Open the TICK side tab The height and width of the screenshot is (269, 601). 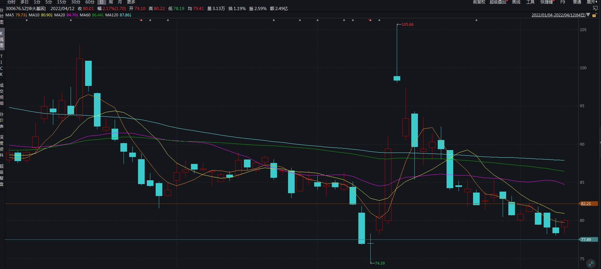click(x=2, y=65)
